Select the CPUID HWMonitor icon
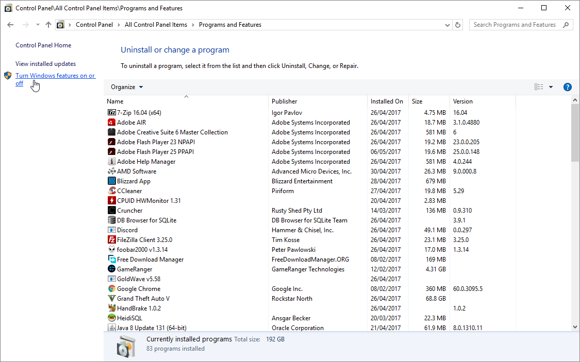The width and height of the screenshot is (580, 362). click(x=111, y=201)
